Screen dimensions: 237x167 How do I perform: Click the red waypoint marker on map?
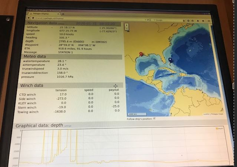(141, 54)
